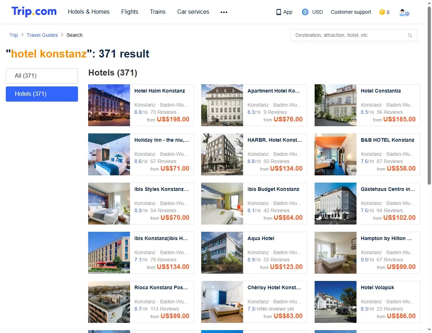Open Car services menu
This screenshot has width=432, height=333.
[193, 12]
